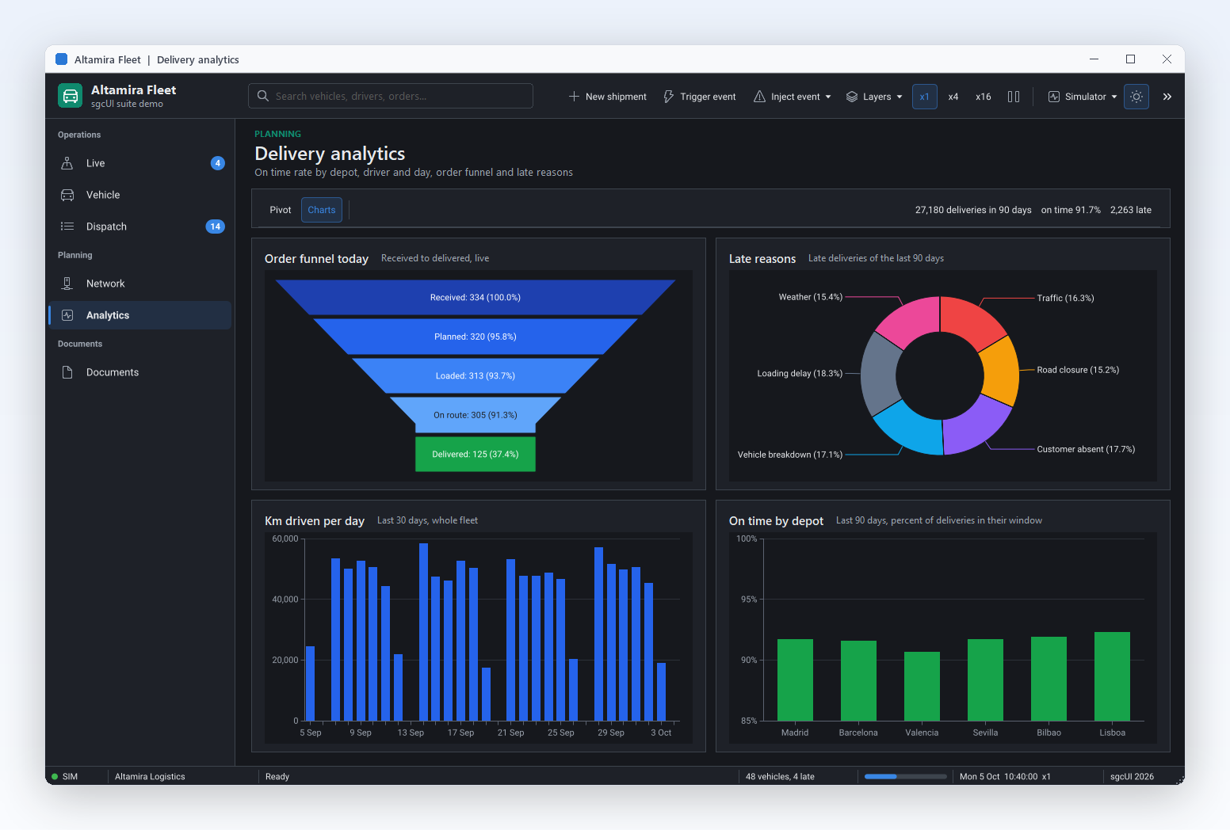Viewport: 1230px width, 830px height.
Task: Pause the simulation with the pause icon
Action: 1014,97
